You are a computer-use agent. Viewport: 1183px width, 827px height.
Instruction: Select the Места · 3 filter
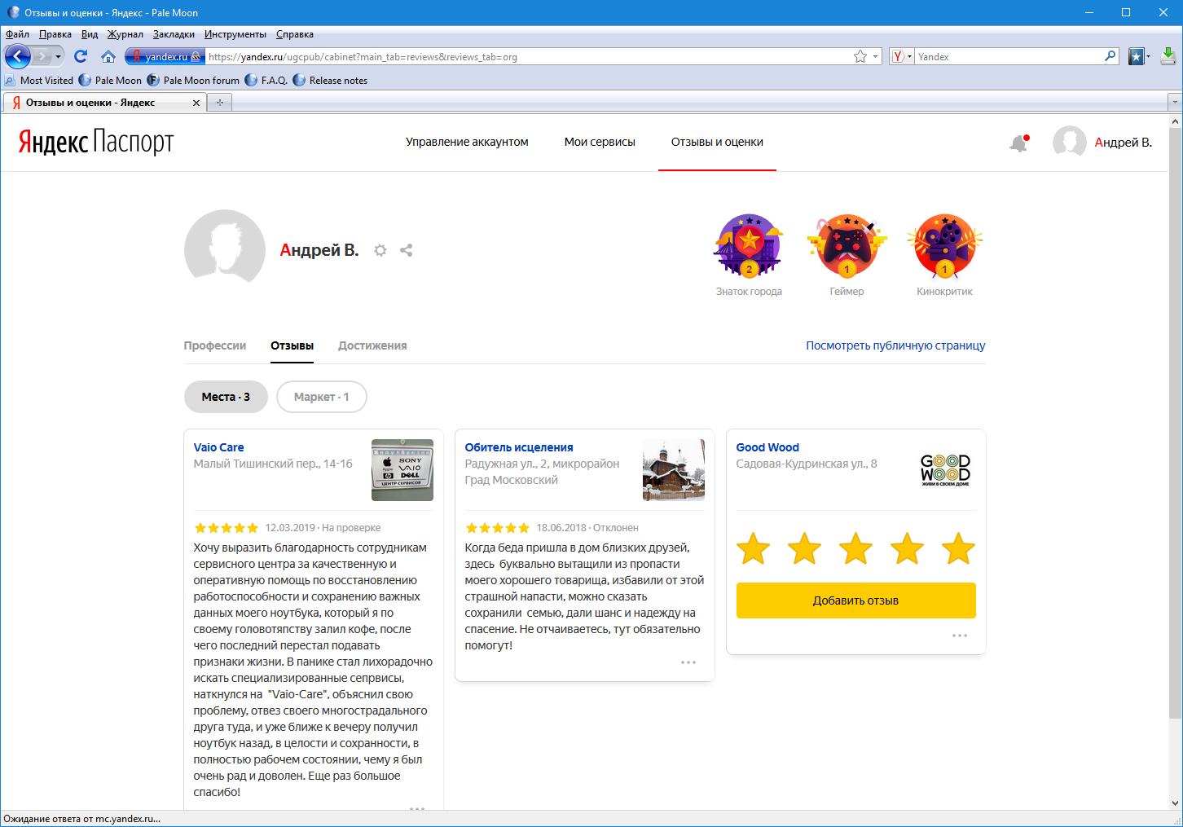pyautogui.click(x=226, y=397)
